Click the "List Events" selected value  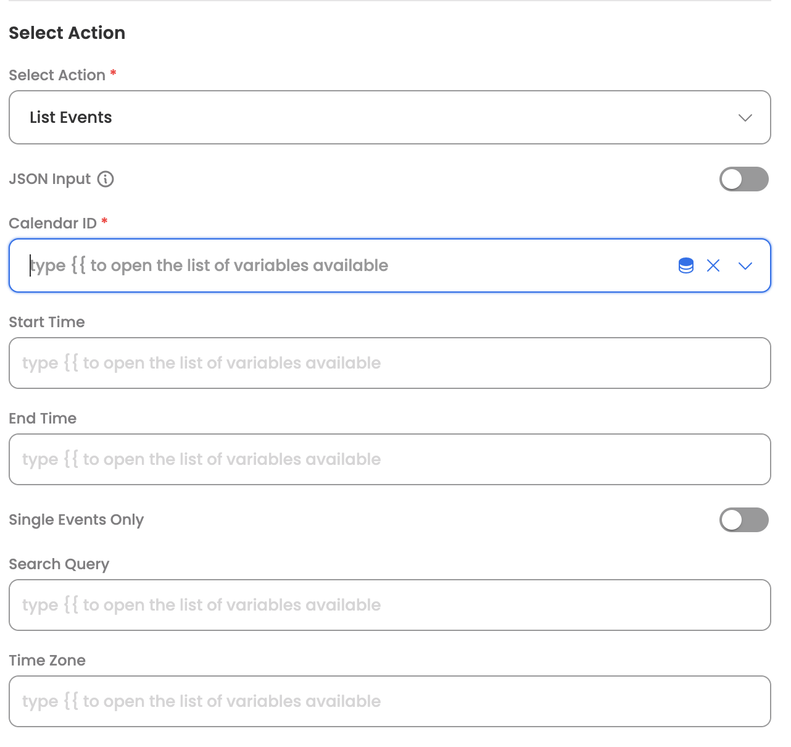[x=71, y=117]
